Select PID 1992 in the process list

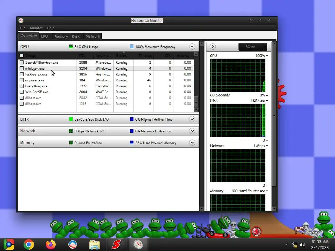pos(83,86)
